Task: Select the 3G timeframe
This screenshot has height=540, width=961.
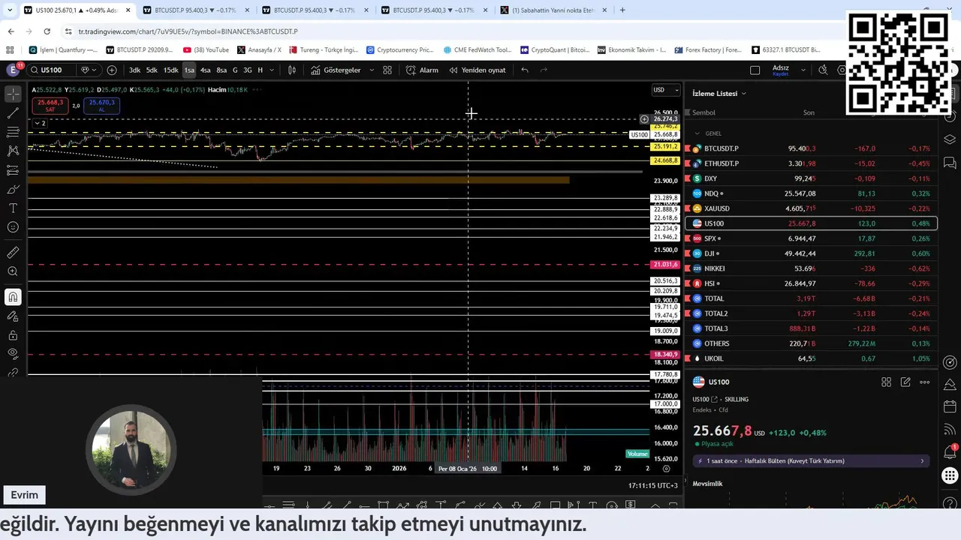Action: 247,70
